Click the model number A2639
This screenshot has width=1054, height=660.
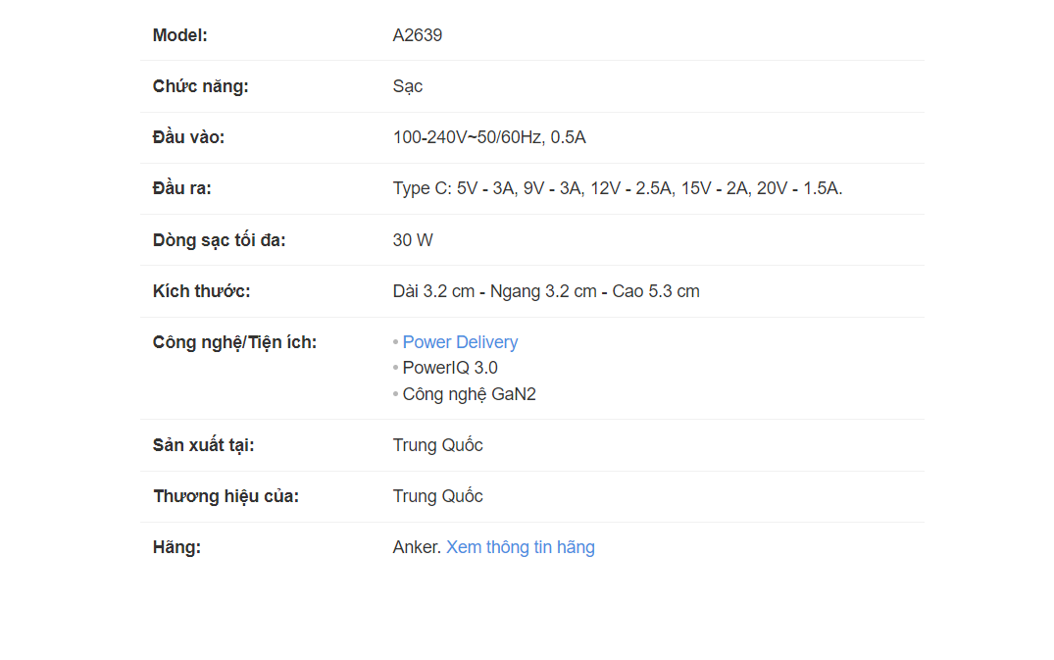tap(418, 35)
